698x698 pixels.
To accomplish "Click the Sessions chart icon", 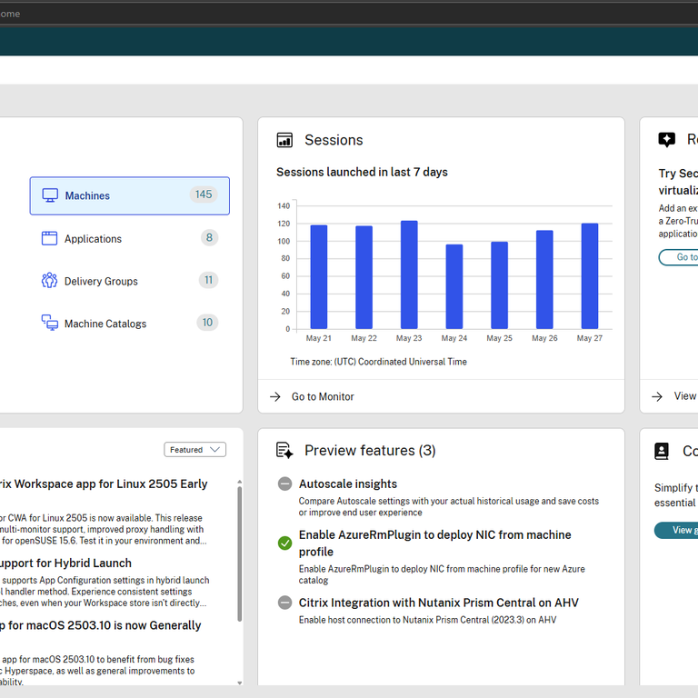I will point(284,140).
